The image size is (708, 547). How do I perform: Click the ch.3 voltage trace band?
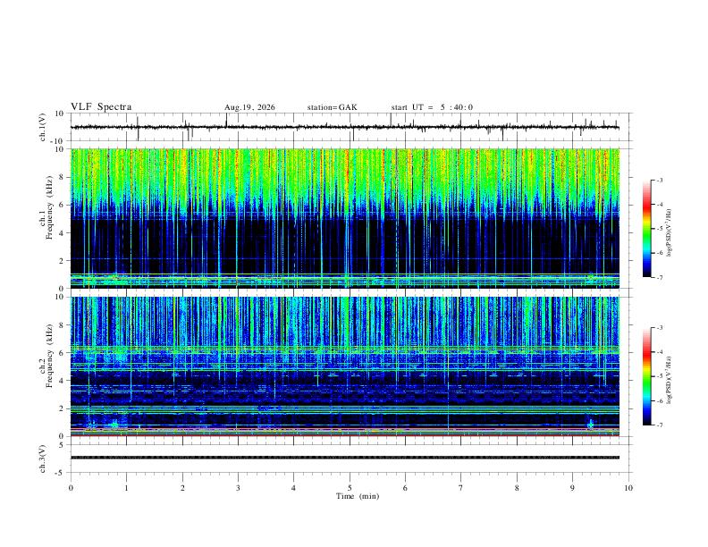345,458
